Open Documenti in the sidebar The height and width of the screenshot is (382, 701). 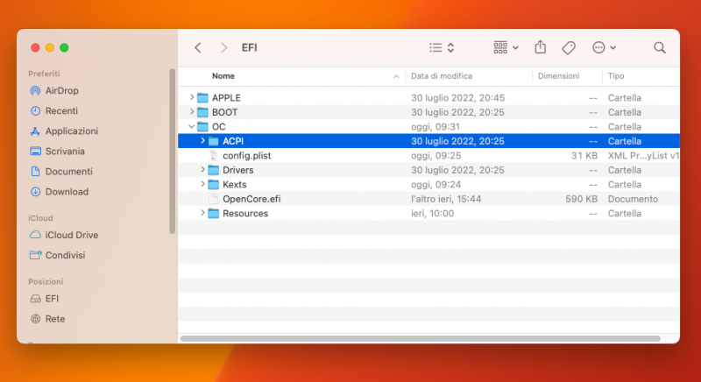point(60,171)
